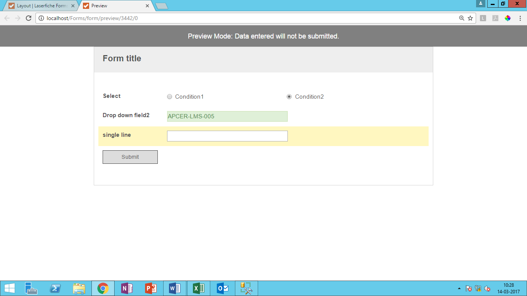Open a new browser tab
Image resolution: width=527 pixels, height=296 pixels.
click(161, 6)
